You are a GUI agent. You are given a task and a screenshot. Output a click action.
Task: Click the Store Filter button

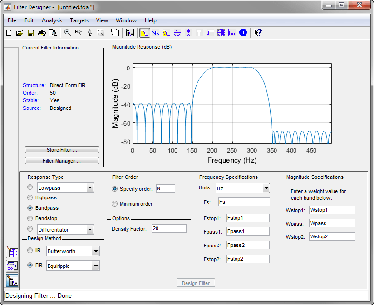click(62, 150)
